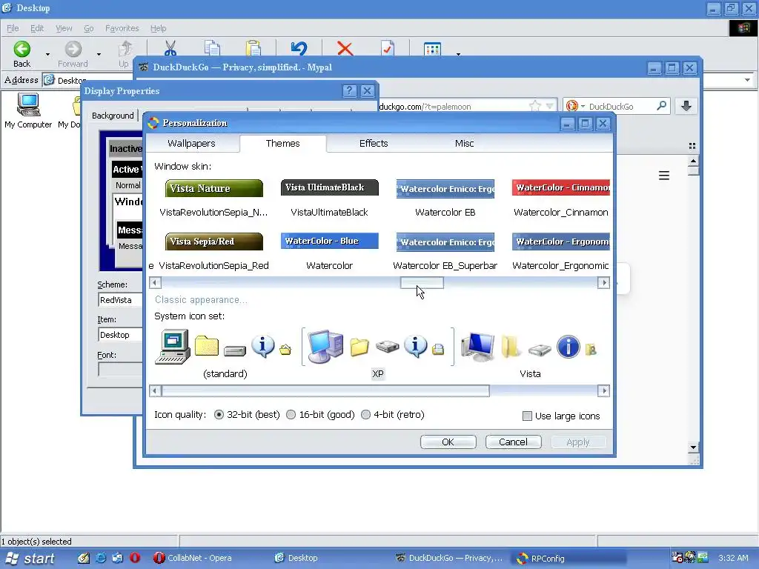Click window skin list right scroll arrow
The height and width of the screenshot is (569, 759).
(603, 282)
